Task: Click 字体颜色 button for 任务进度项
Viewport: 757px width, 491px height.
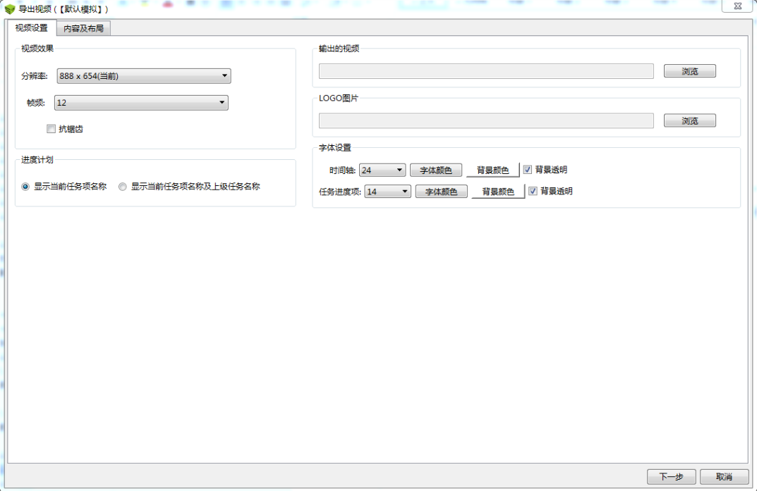Action: [x=441, y=192]
